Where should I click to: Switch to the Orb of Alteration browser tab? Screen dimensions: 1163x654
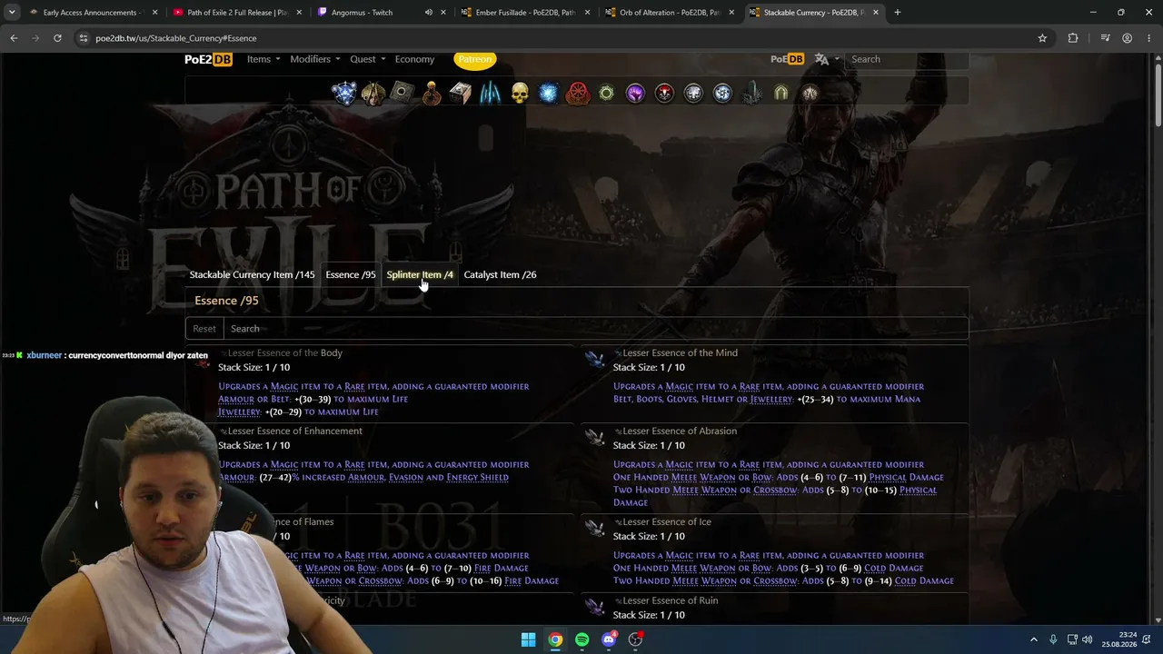(669, 13)
